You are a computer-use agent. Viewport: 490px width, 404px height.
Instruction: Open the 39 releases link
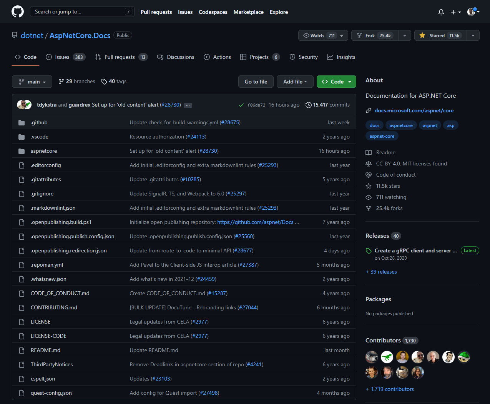click(x=381, y=272)
